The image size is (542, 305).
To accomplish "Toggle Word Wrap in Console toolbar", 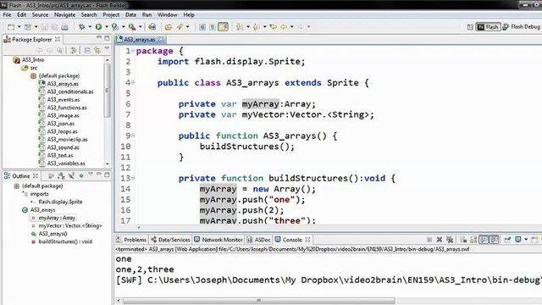I will coord(484,239).
